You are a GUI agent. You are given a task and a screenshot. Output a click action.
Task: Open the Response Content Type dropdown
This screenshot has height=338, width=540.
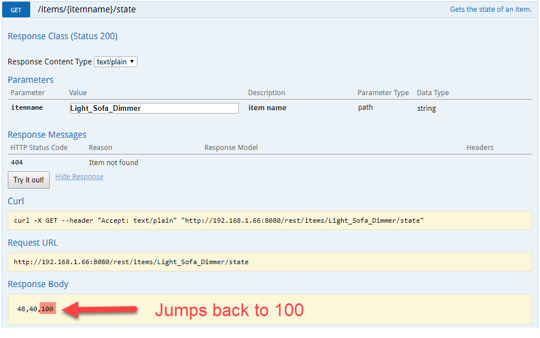click(x=115, y=62)
